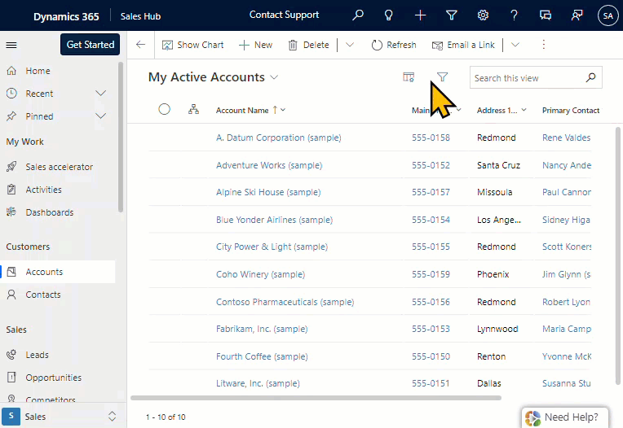
Task: Open Adventure Works (sample) account
Action: tap(269, 165)
